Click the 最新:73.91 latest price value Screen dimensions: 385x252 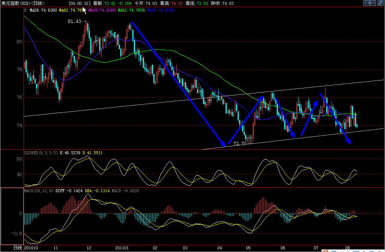pyautogui.click(x=105, y=3)
